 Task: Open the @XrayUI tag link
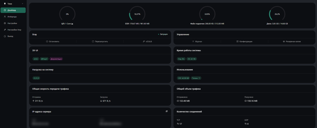click(44, 59)
